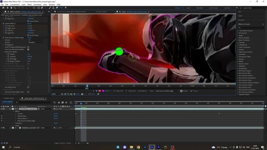Select the Selection arrow tool
The width and height of the screenshot is (267, 150).
point(8,8)
